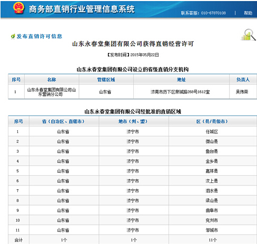257x244 pixels.
Task: Click the address cell 济南市历下区泉城路268号1612室
Action: pyautogui.click(x=180, y=92)
